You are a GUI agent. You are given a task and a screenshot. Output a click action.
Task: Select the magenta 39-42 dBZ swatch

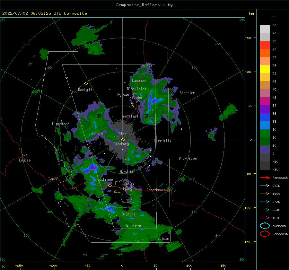(265, 101)
